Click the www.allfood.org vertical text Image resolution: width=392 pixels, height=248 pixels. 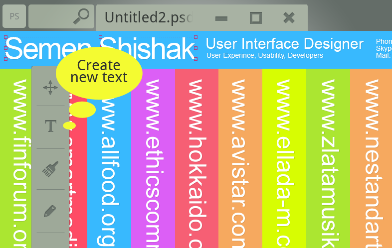coord(109,172)
